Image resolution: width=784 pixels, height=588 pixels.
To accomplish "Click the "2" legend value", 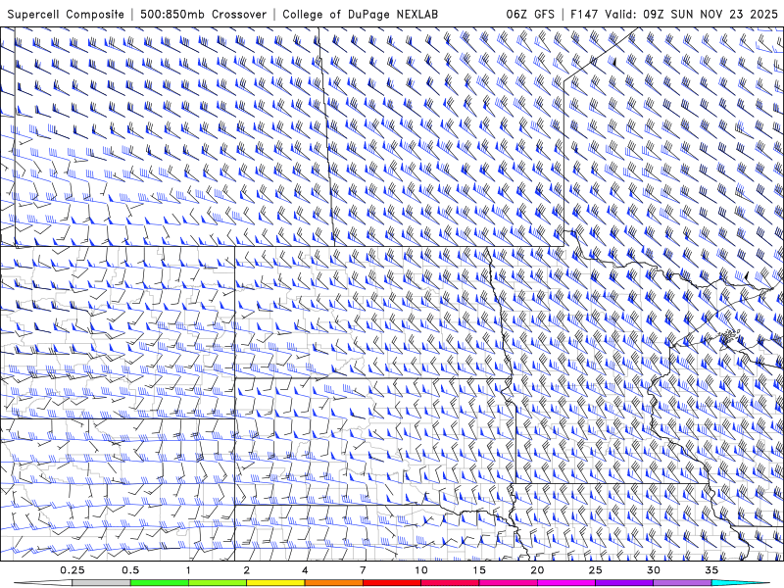I will coord(247,570).
